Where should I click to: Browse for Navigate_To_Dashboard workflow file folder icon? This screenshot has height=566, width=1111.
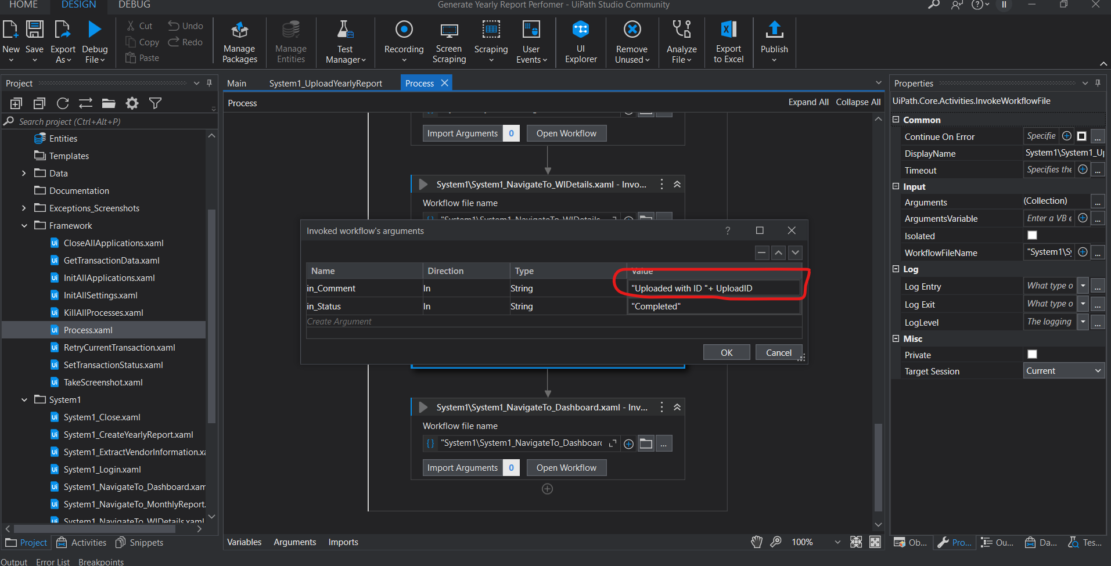(x=646, y=444)
